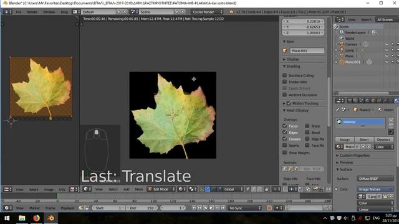
Task: Open the Image Texture color dropdown
Action: (375, 189)
